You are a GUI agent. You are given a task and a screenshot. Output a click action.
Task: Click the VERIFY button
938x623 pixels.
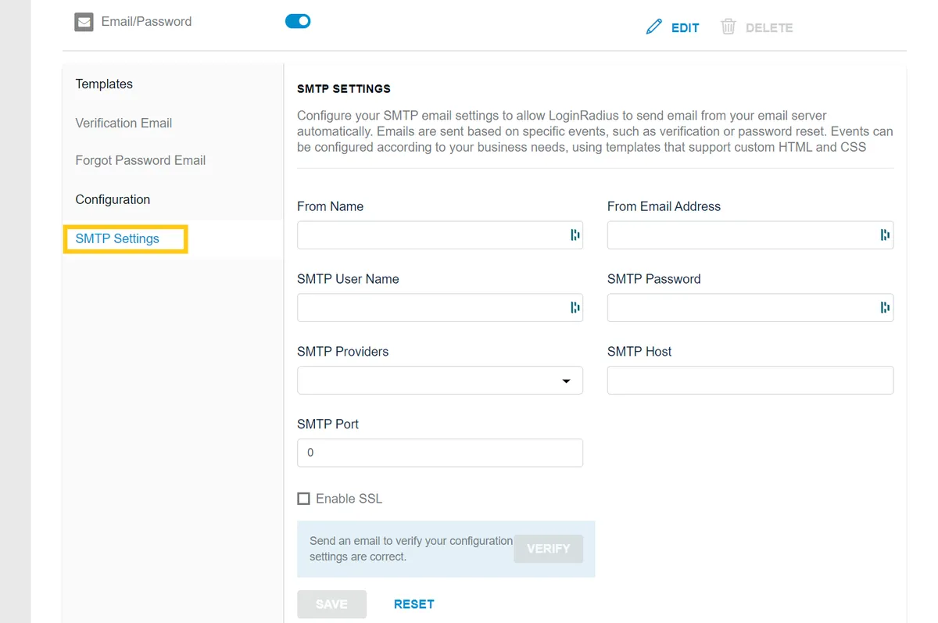pyautogui.click(x=548, y=549)
